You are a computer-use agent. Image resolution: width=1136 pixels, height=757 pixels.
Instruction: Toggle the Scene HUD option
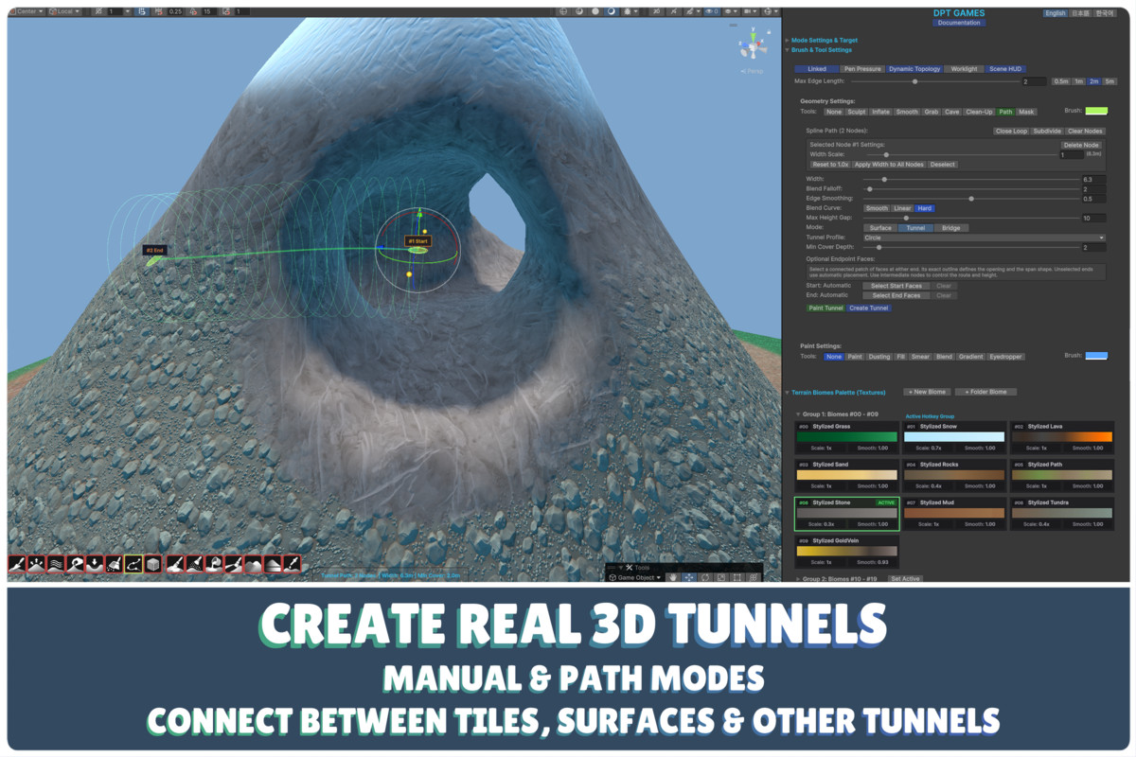point(1005,69)
